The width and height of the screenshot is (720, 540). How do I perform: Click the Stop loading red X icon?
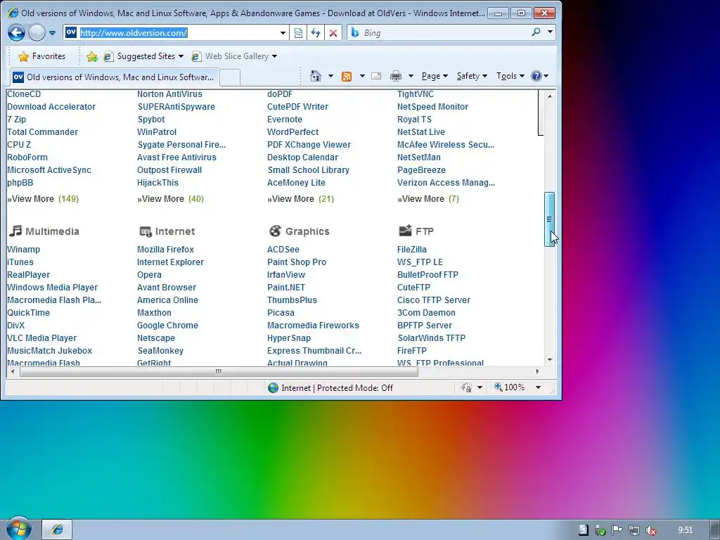point(333,33)
